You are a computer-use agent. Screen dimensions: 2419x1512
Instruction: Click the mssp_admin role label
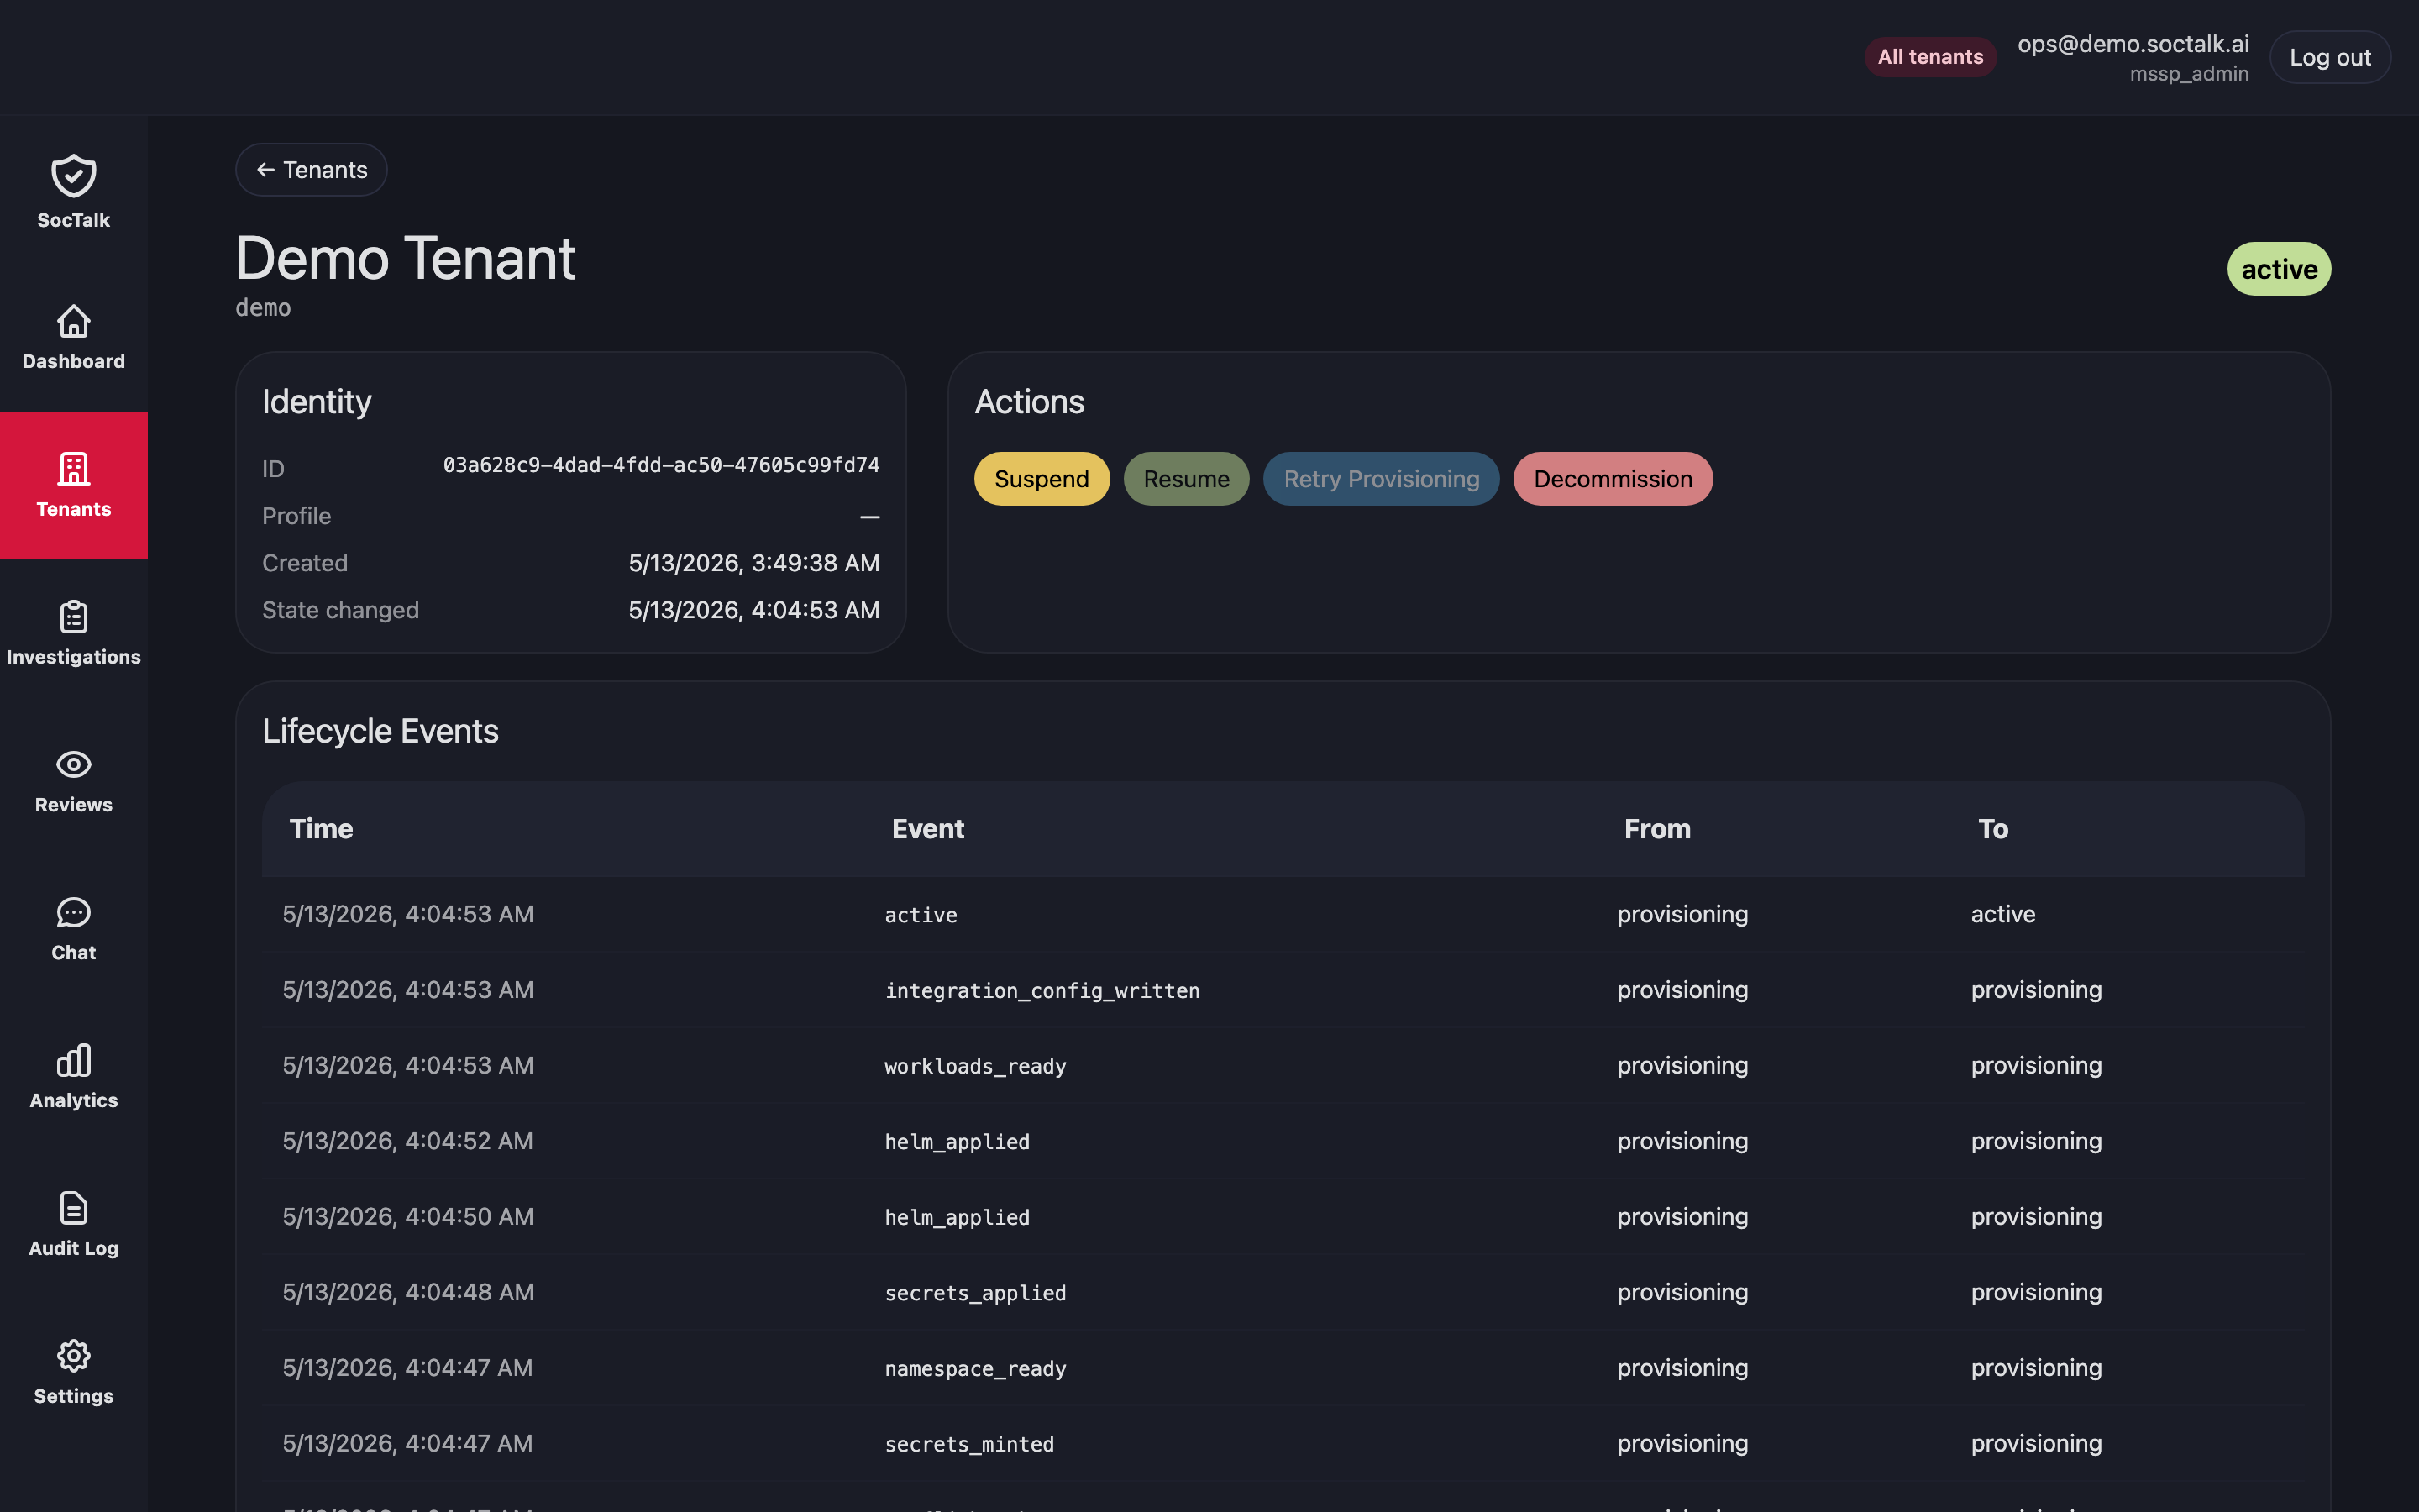pos(2189,74)
